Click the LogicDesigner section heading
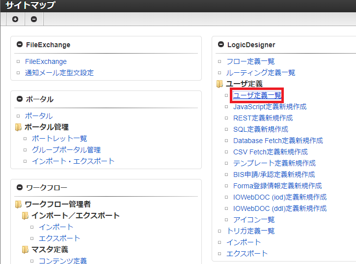This screenshot has width=356, height=264. (251, 45)
